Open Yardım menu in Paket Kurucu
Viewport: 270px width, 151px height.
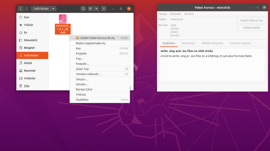point(189,14)
